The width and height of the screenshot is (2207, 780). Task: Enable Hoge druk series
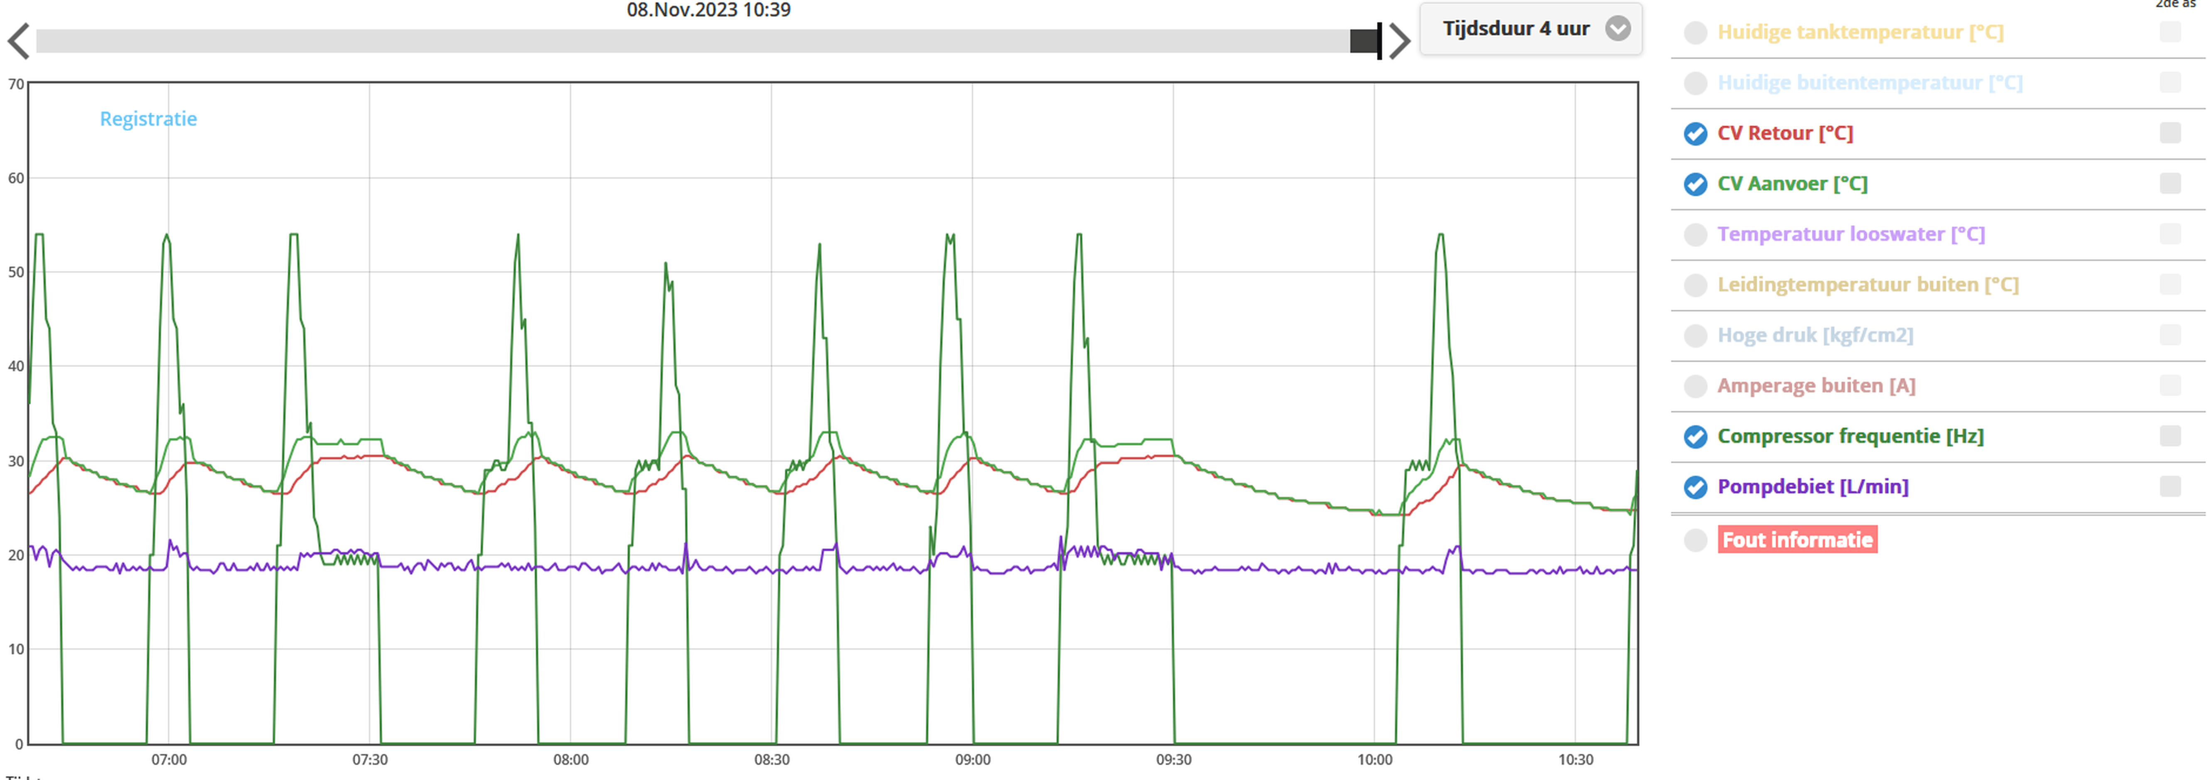click(1696, 336)
